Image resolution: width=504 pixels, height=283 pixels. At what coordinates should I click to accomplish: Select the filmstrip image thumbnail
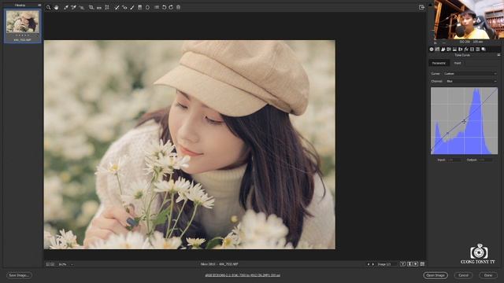23,22
